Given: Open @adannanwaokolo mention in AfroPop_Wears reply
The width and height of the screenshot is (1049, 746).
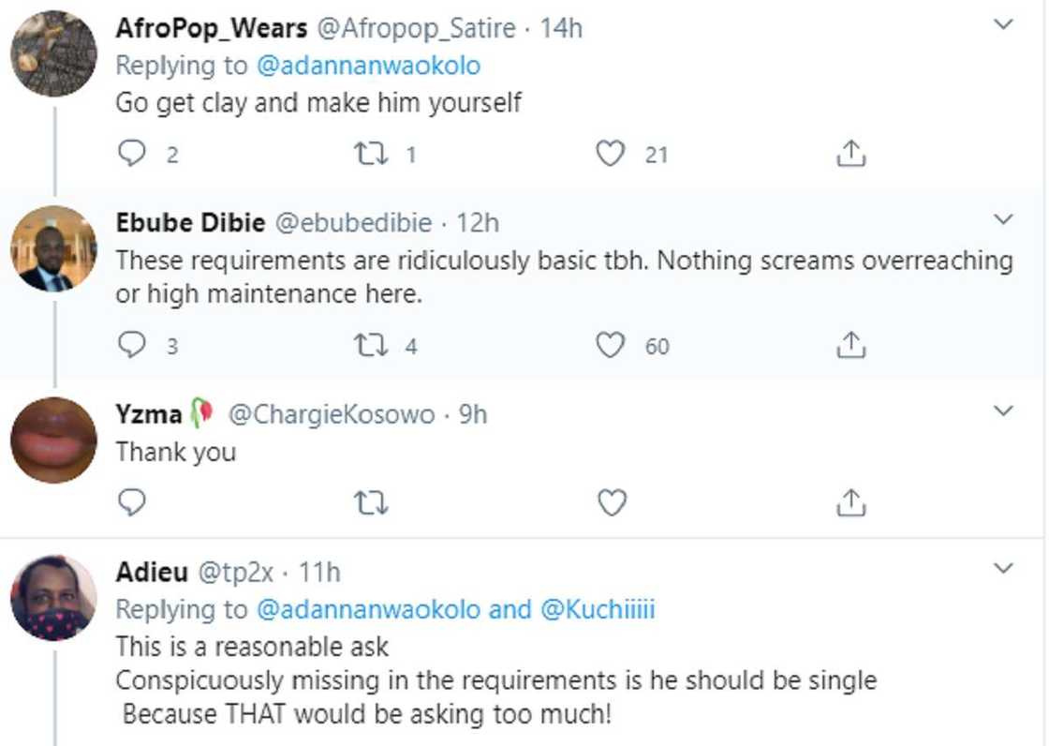Looking at the screenshot, I should click(368, 66).
